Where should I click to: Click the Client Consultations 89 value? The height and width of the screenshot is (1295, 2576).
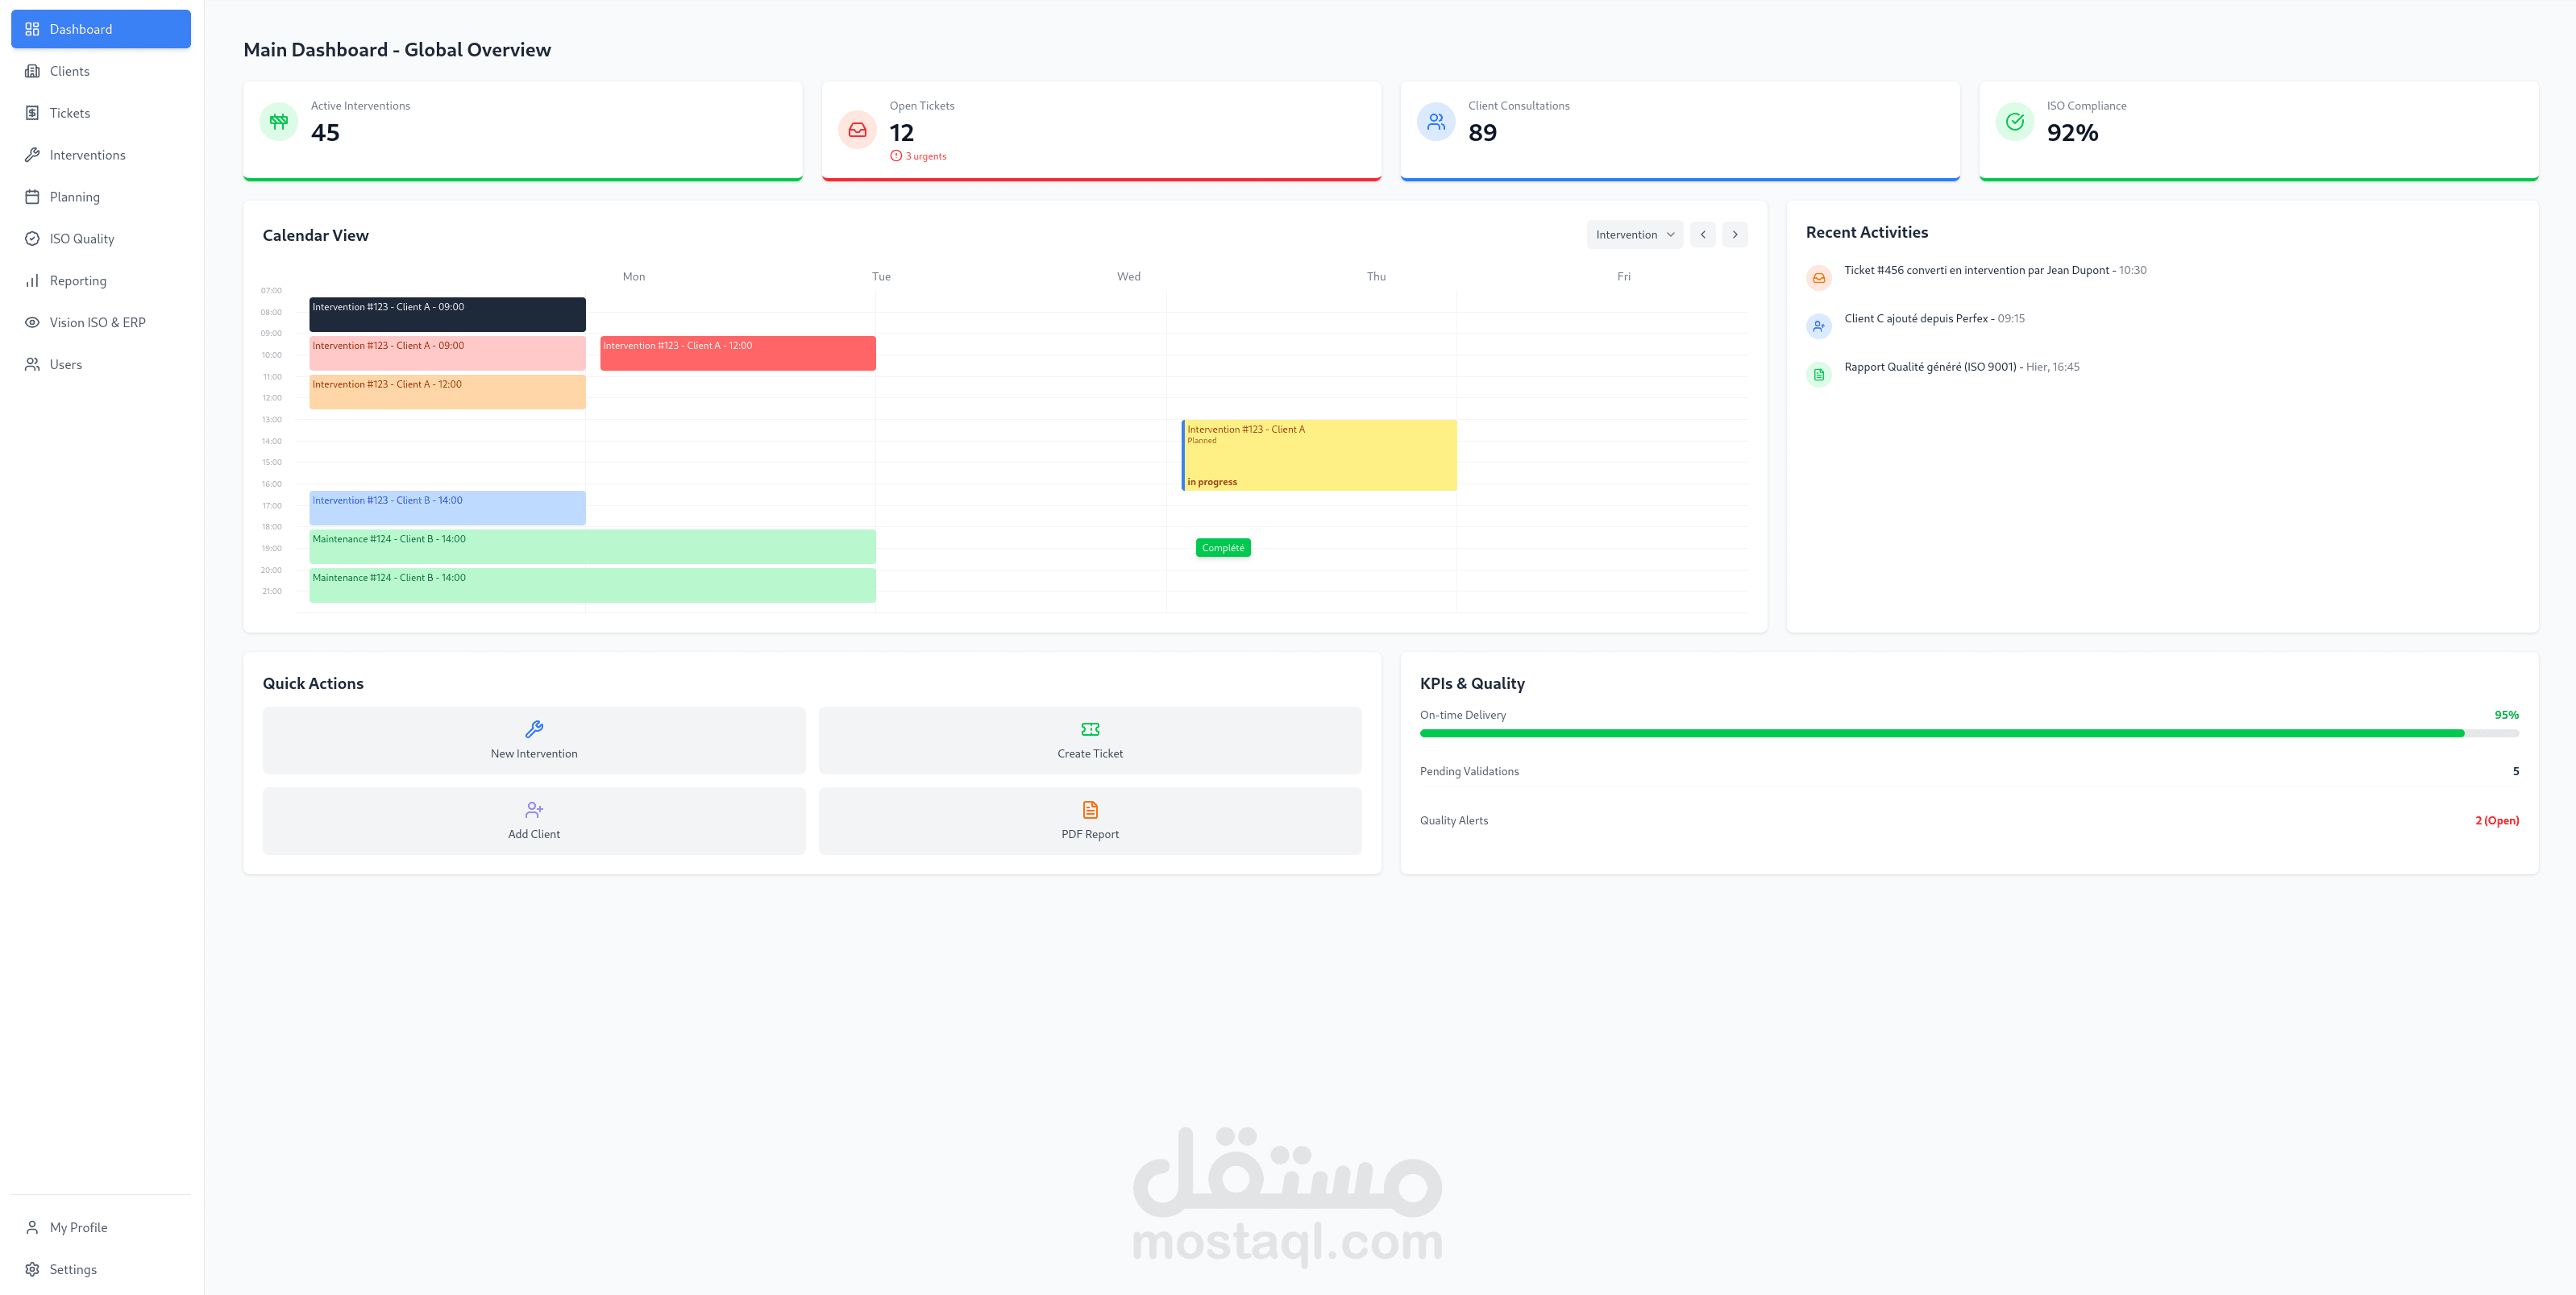(1482, 133)
